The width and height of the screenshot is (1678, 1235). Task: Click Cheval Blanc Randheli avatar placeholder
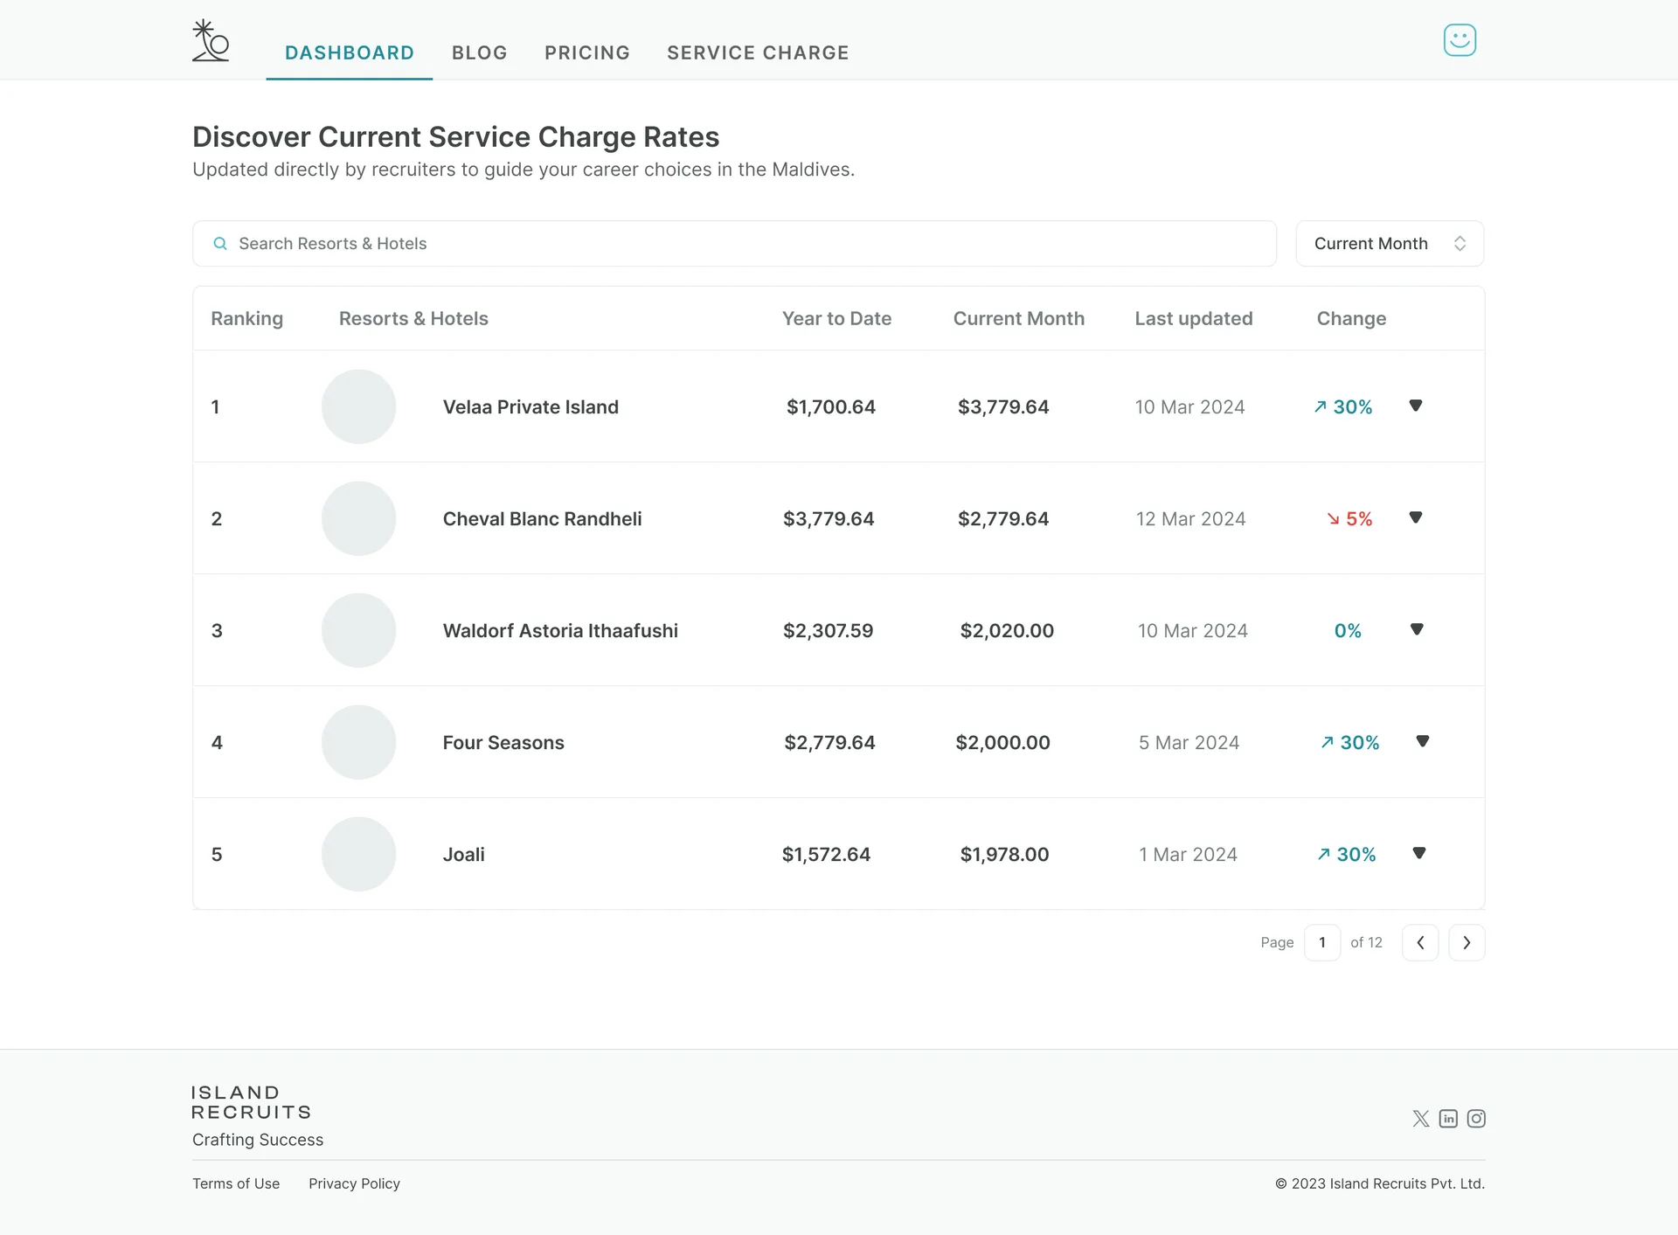point(358,518)
